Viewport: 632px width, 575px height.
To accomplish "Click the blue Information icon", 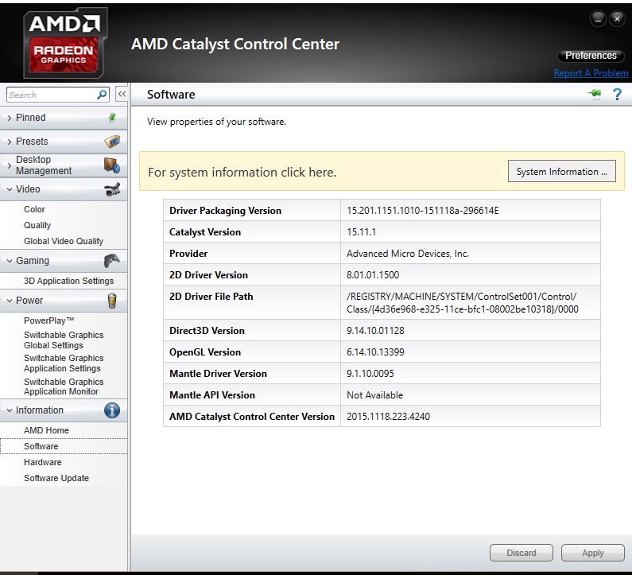I will pos(111,410).
